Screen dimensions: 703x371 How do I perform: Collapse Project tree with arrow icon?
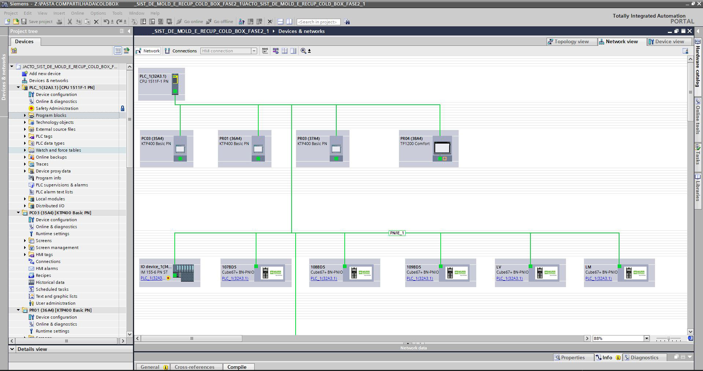[129, 31]
